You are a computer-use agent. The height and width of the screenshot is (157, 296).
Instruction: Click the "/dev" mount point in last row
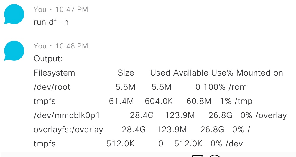pyautogui.click(x=234, y=144)
